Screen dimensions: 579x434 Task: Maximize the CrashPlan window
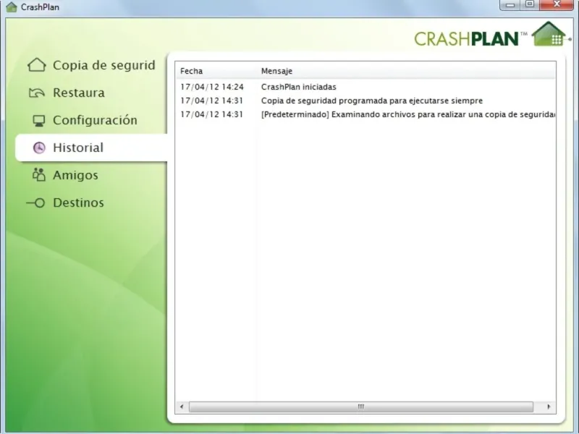click(x=530, y=4)
